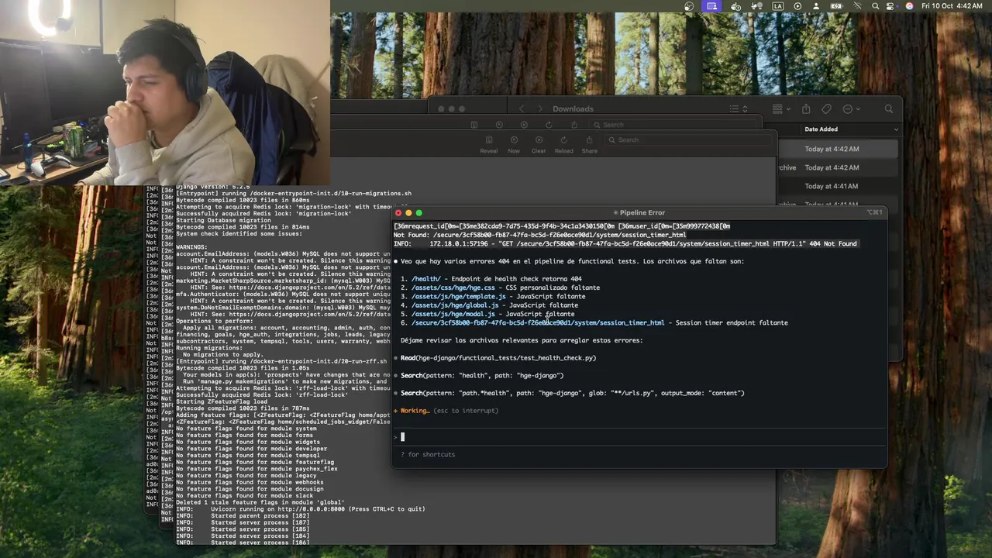This screenshot has width=992, height=558.
Task: Click the Date Added column header
Action: 821,129
